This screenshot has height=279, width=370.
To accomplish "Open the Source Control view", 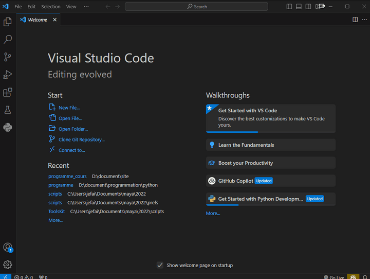I will [x=8, y=57].
